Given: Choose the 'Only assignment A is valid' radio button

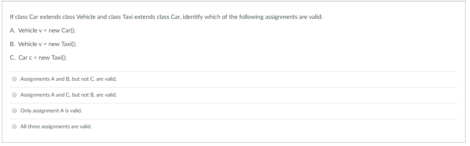Looking at the screenshot, I should coord(14,111).
